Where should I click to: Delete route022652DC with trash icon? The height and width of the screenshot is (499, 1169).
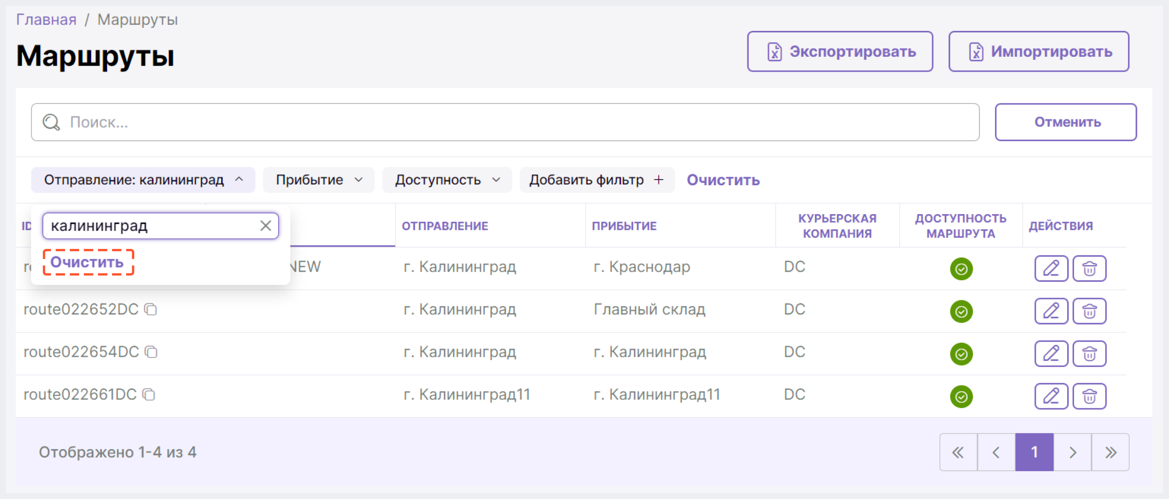click(x=1089, y=311)
